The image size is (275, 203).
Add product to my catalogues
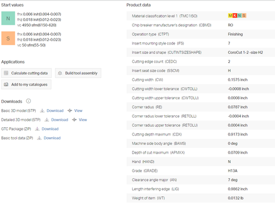click(26, 84)
